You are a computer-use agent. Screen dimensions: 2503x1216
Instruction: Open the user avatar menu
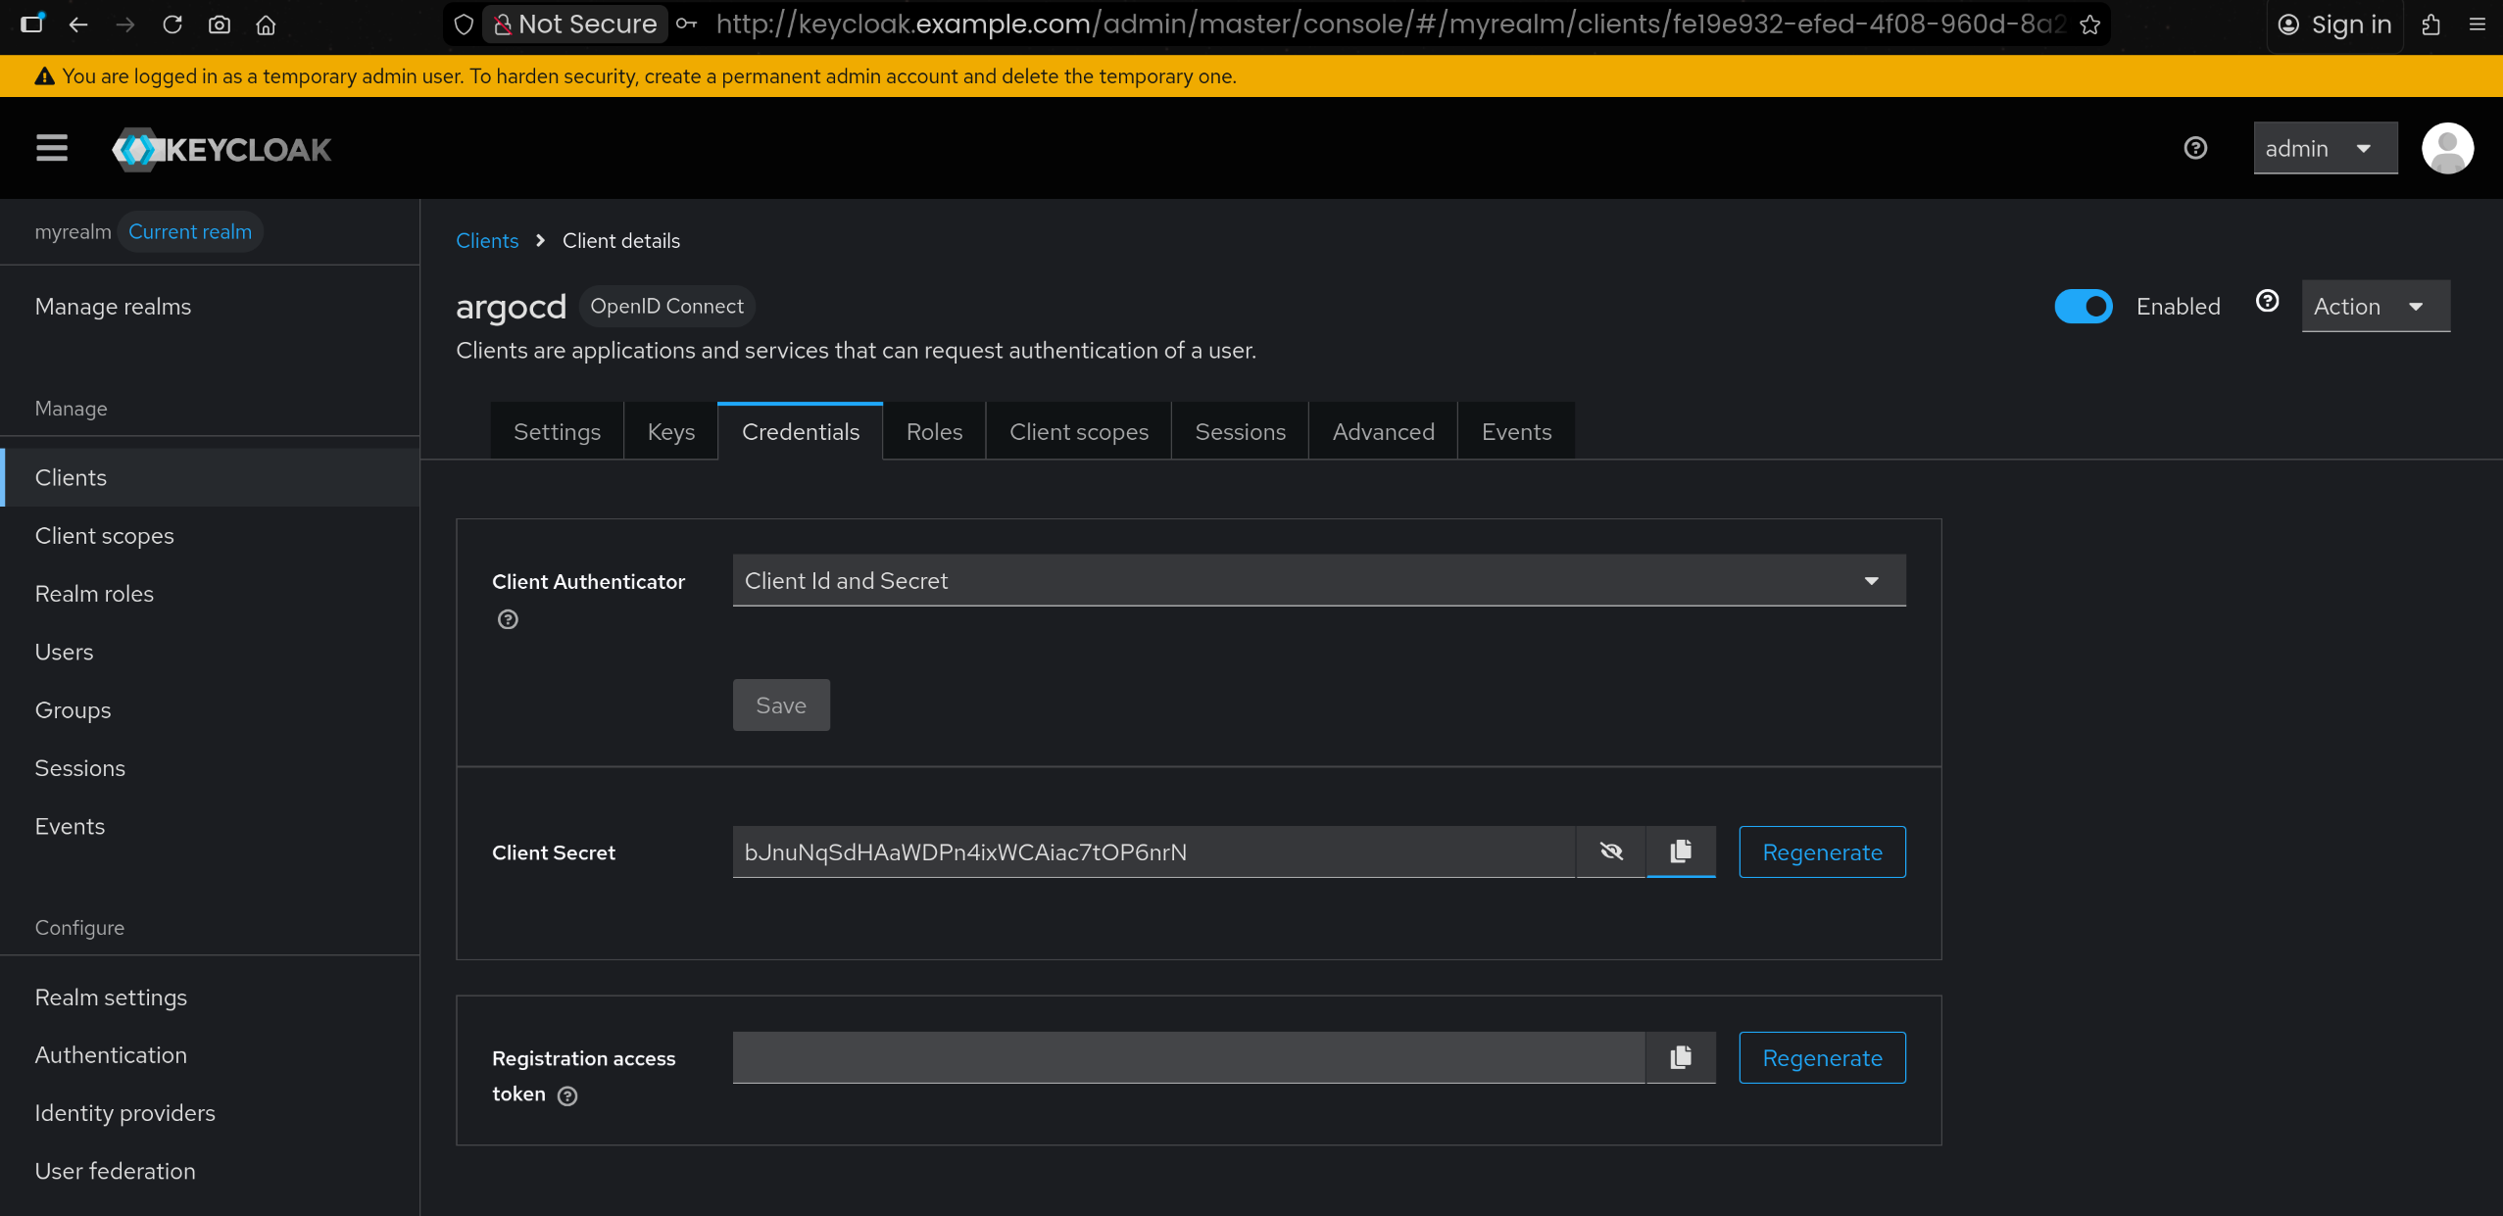click(2447, 149)
